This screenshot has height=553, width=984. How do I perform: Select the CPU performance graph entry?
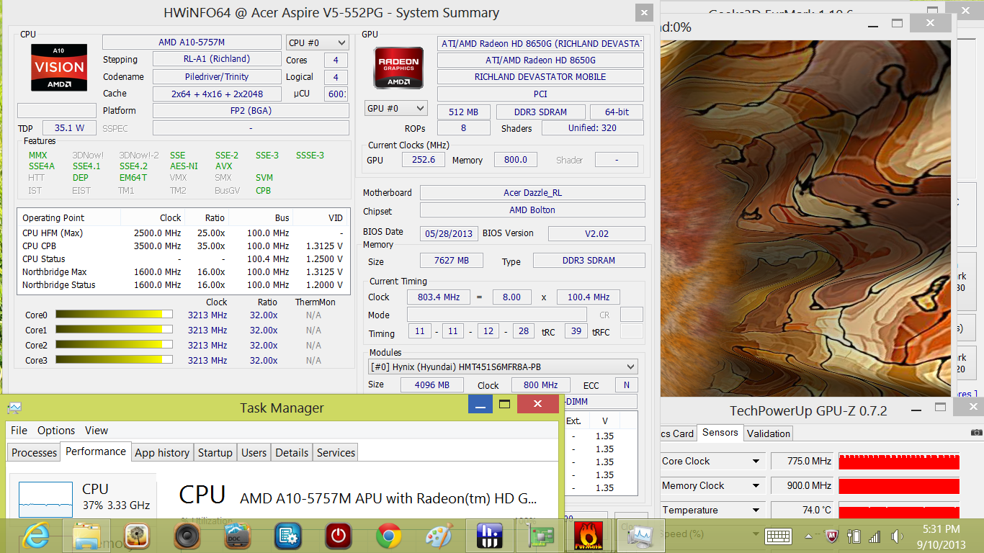[82, 498]
